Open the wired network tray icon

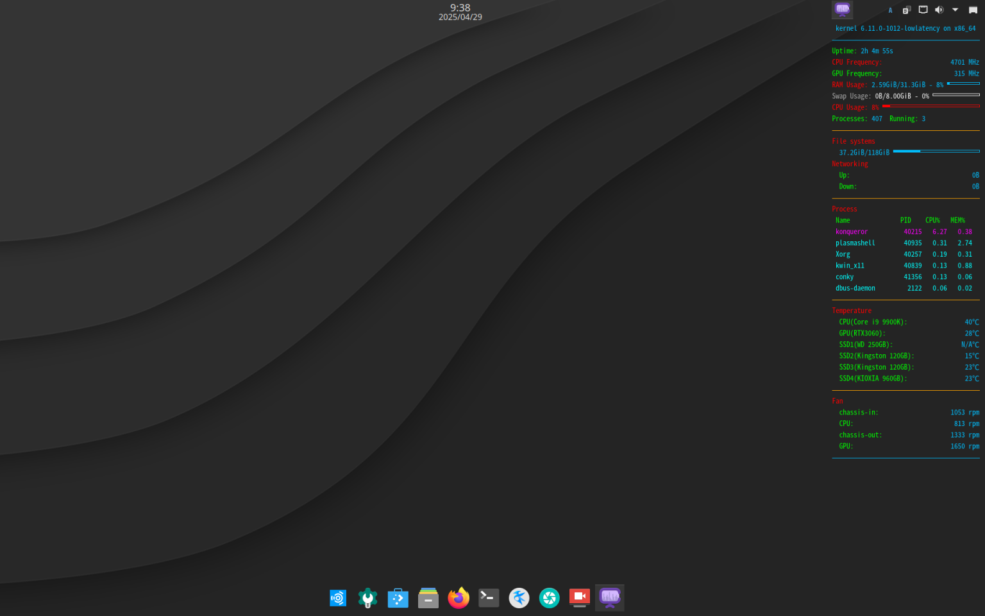pos(923,10)
